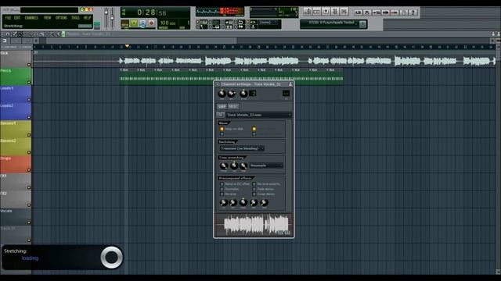This screenshot has height=281, width=501.
Task: Toggle the Keep on disk checkbox
Action: tap(222, 129)
